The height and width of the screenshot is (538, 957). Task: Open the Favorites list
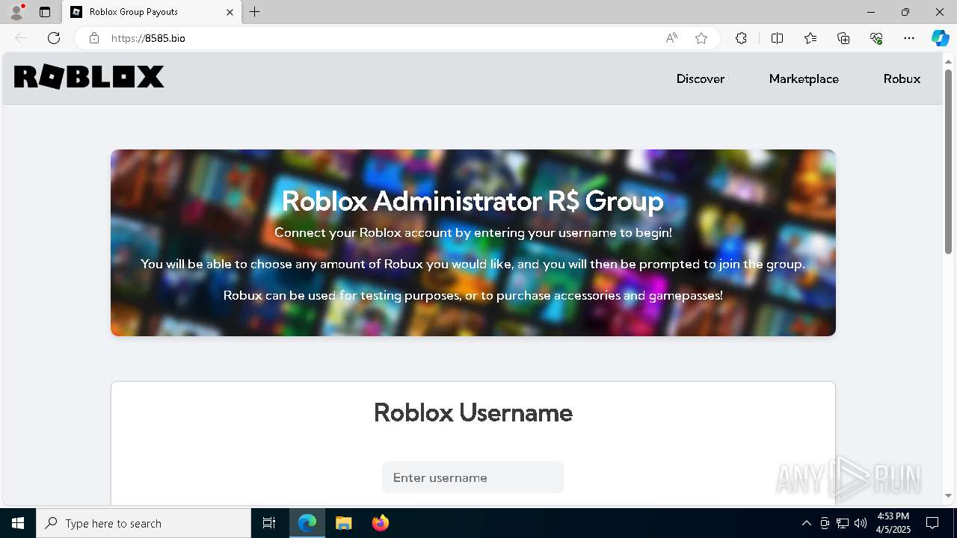coord(810,38)
